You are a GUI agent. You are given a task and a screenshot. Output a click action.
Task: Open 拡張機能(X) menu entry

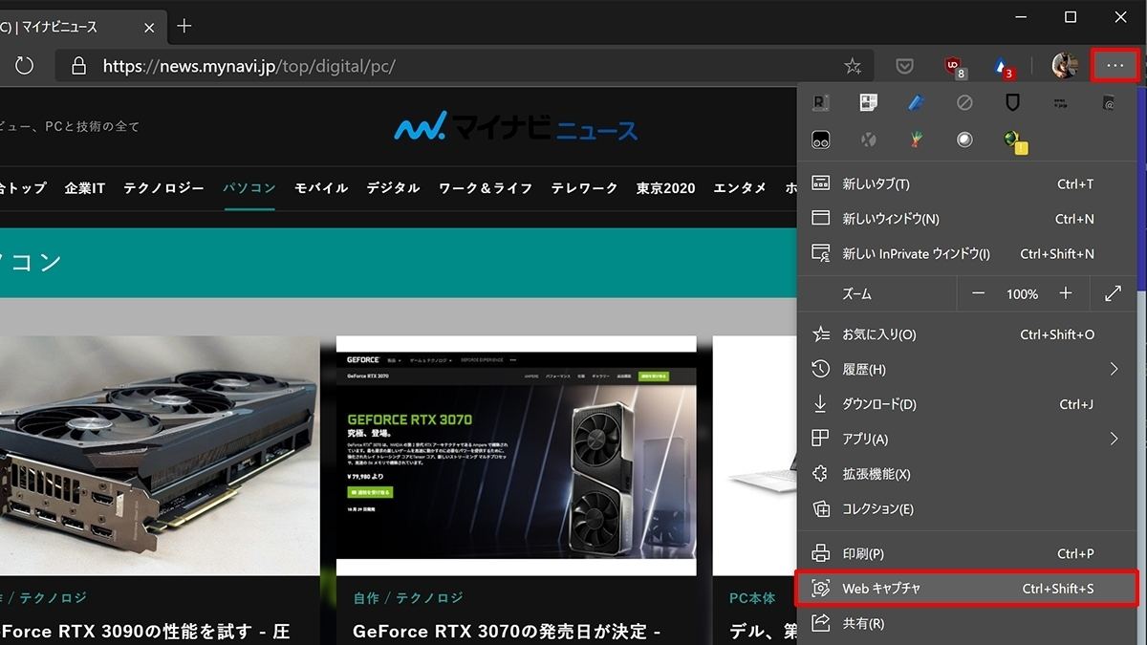(968, 474)
